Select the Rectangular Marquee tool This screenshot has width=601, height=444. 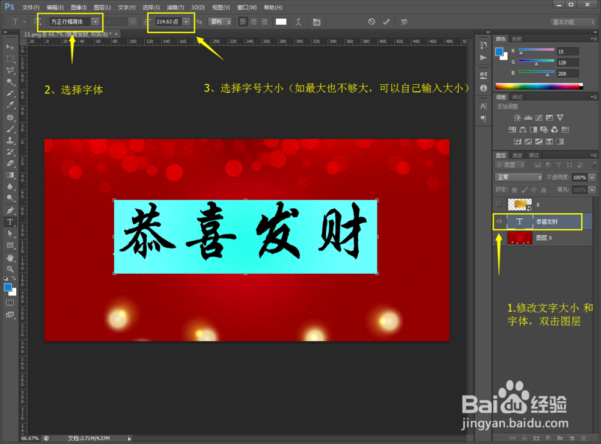coord(10,59)
